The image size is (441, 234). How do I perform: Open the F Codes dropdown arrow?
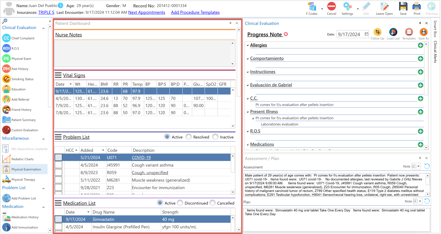[x=322, y=9]
